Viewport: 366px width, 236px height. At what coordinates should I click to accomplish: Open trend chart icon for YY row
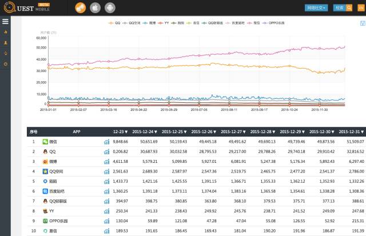[107, 211]
